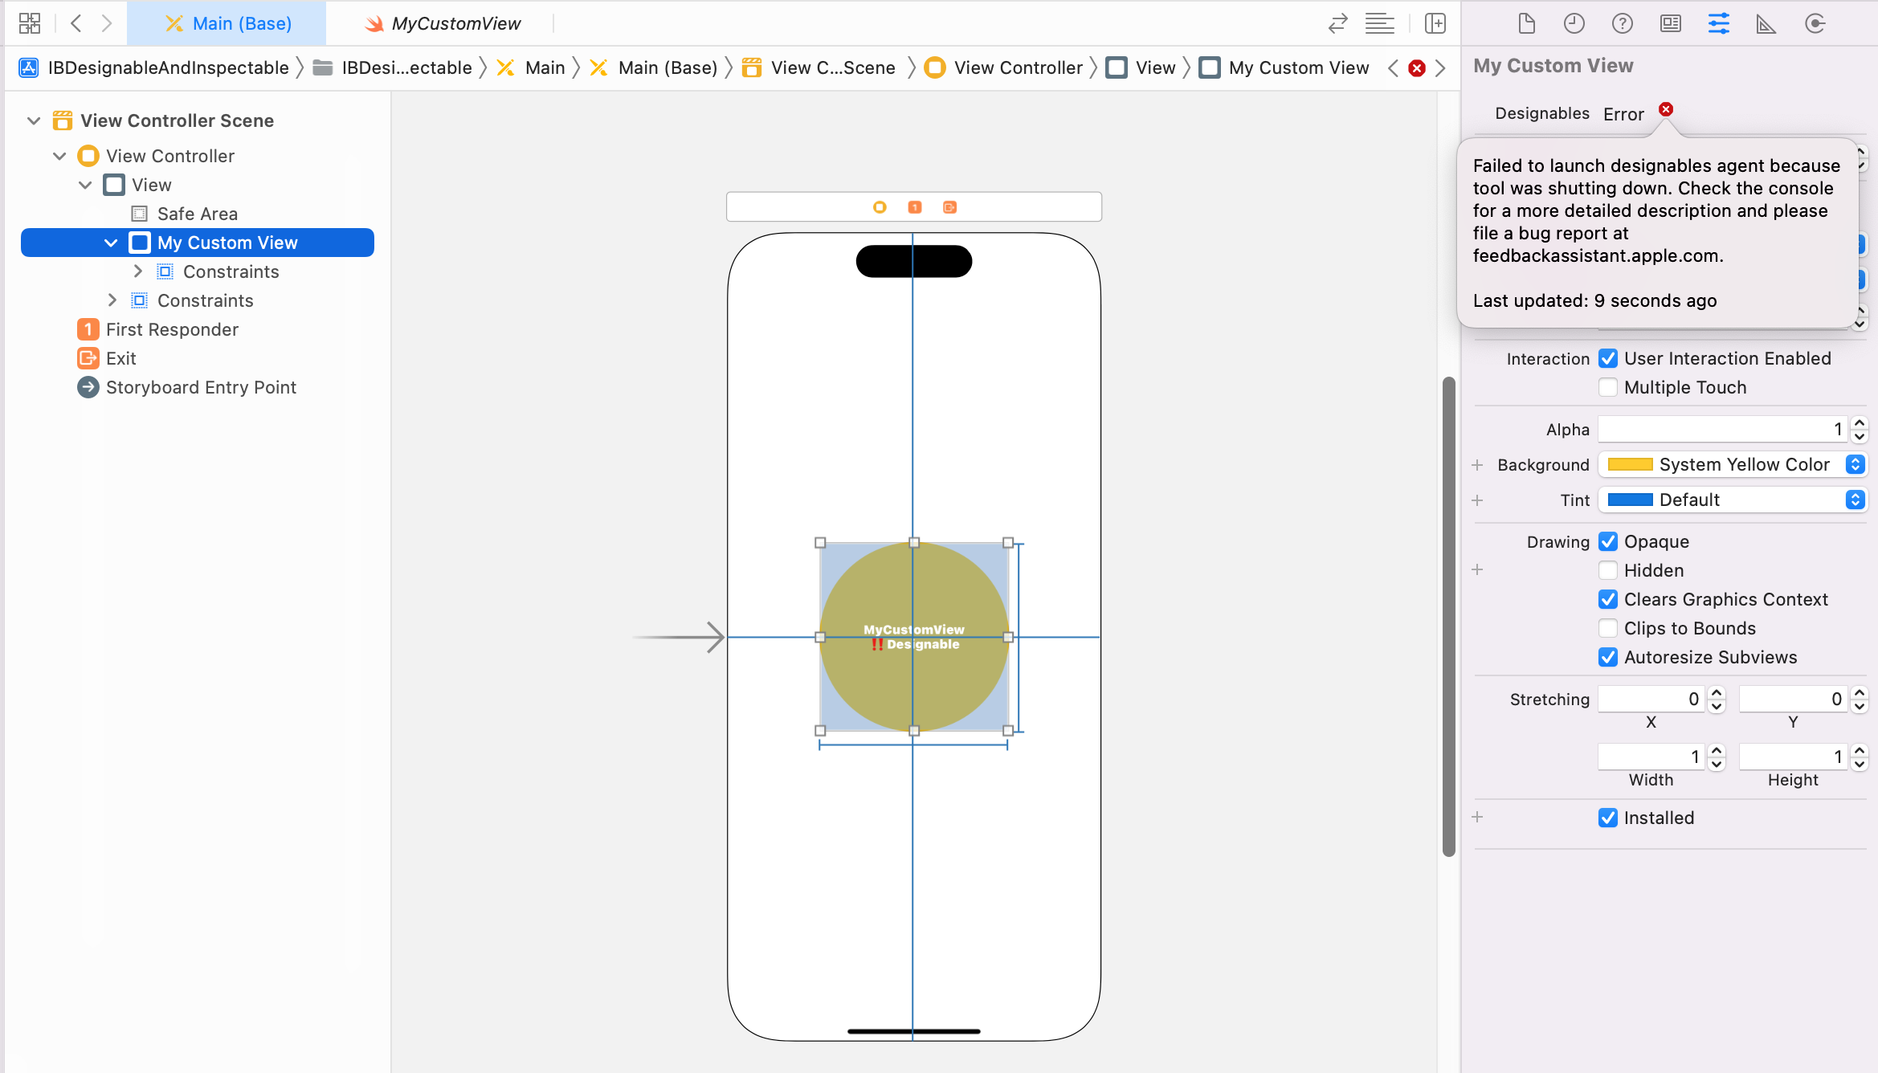The width and height of the screenshot is (1878, 1073).
Task: Enable the Multiple Touch checkbox
Action: coord(1608,387)
